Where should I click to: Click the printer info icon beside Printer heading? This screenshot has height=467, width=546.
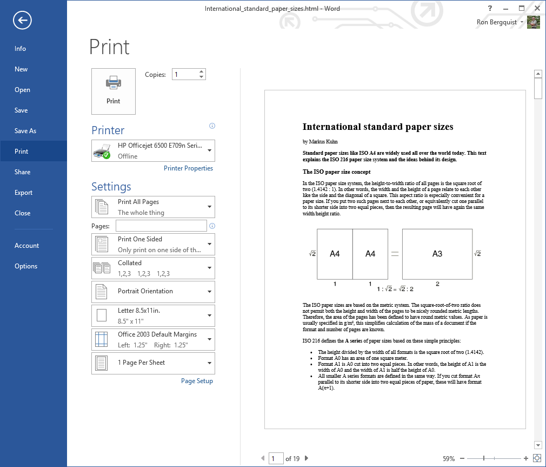(x=212, y=126)
